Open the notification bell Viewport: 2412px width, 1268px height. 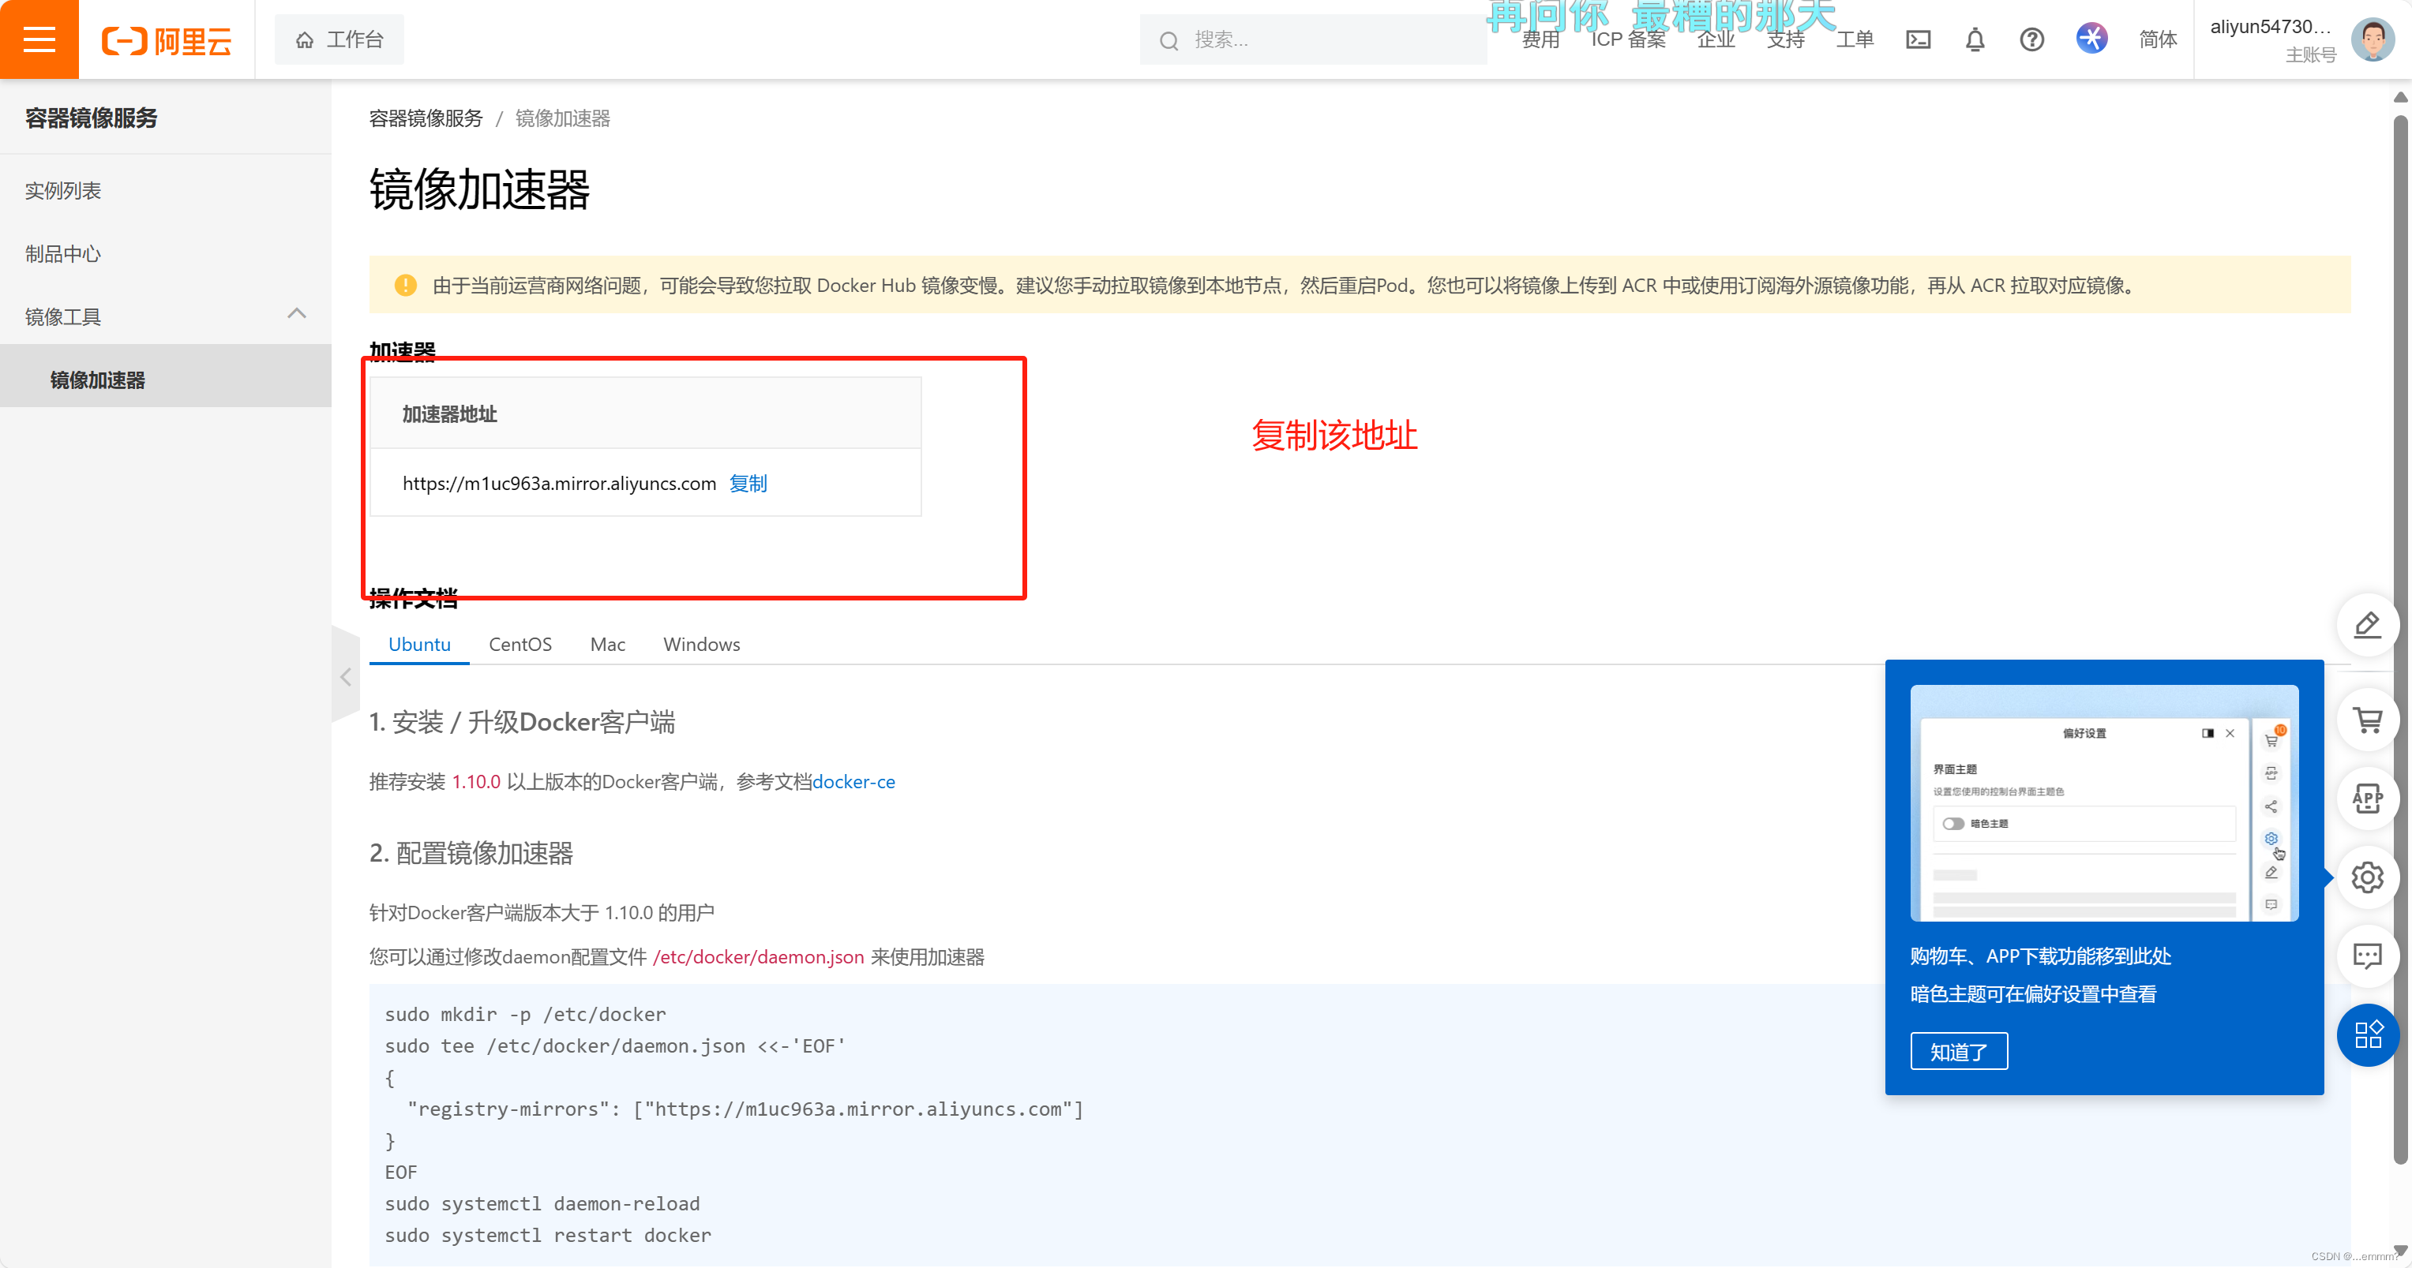coord(1975,39)
